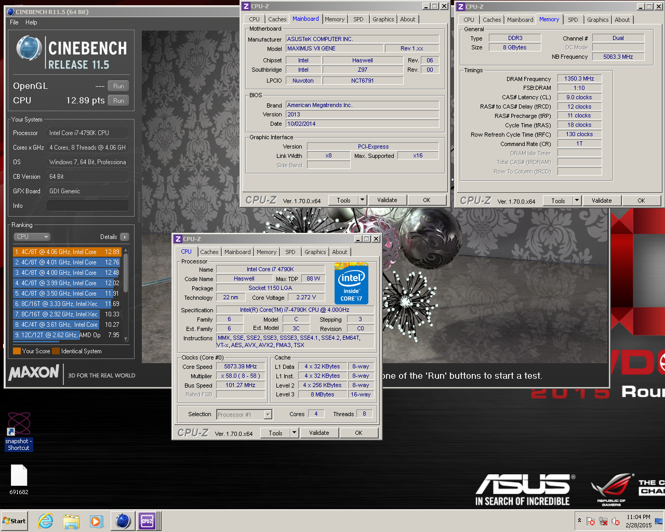
Task: Click the Z icon in CPU-Z Memory window title
Action: pos(461,7)
